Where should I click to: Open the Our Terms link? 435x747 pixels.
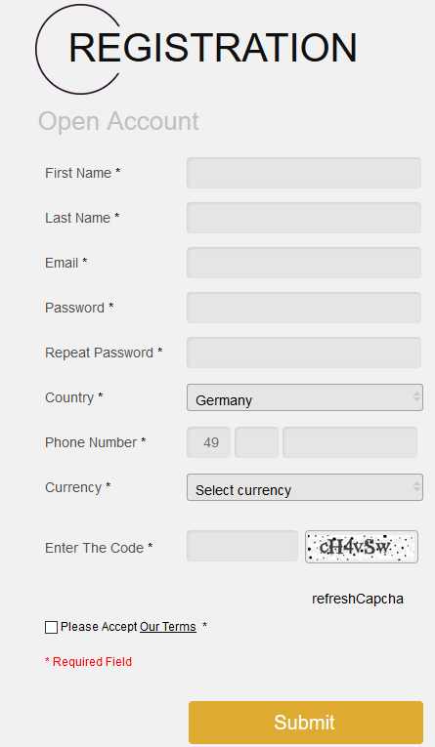tap(168, 627)
